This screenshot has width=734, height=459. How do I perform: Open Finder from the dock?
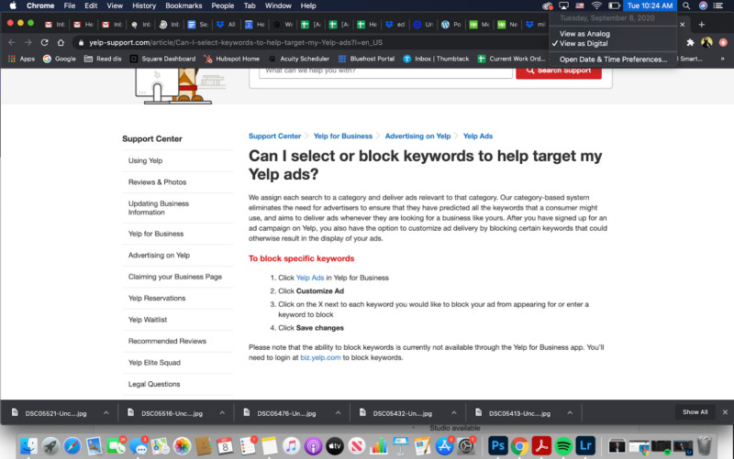click(28, 446)
